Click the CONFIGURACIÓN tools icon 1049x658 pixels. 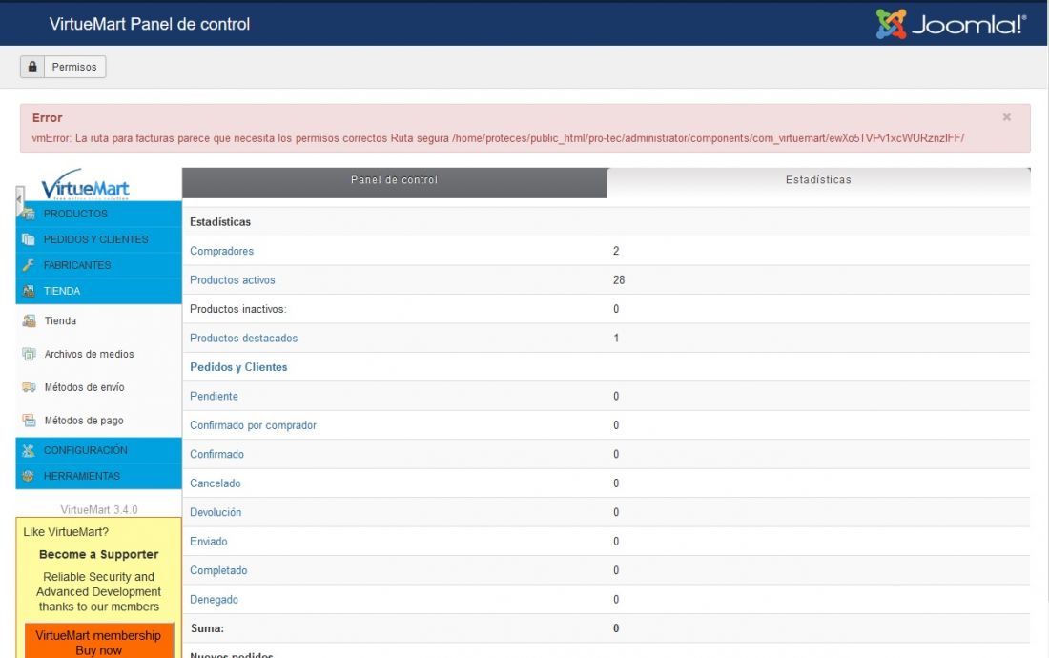click(x=28, y=451)
